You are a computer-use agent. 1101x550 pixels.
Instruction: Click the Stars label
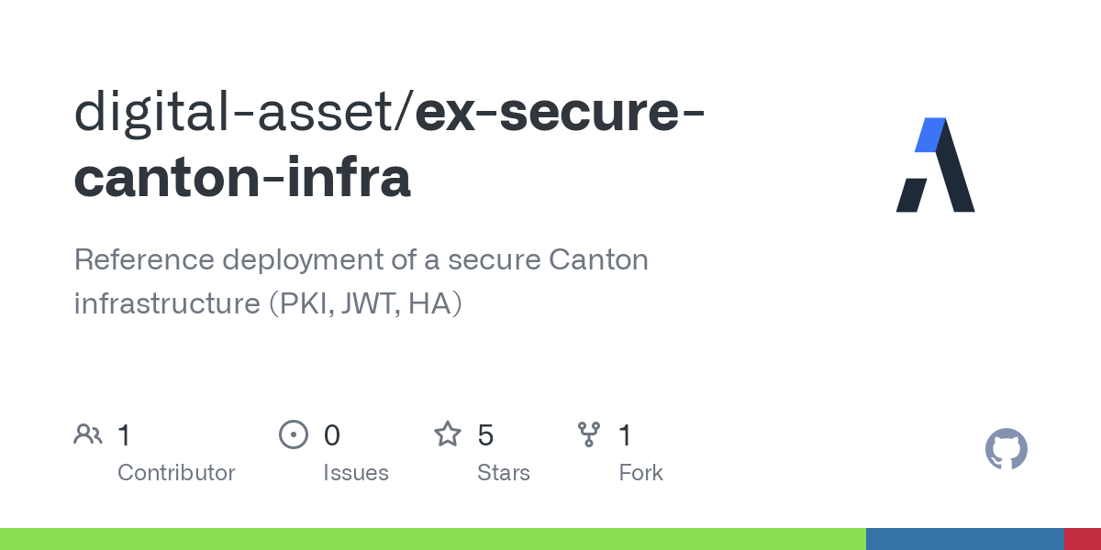coord(503,473)
